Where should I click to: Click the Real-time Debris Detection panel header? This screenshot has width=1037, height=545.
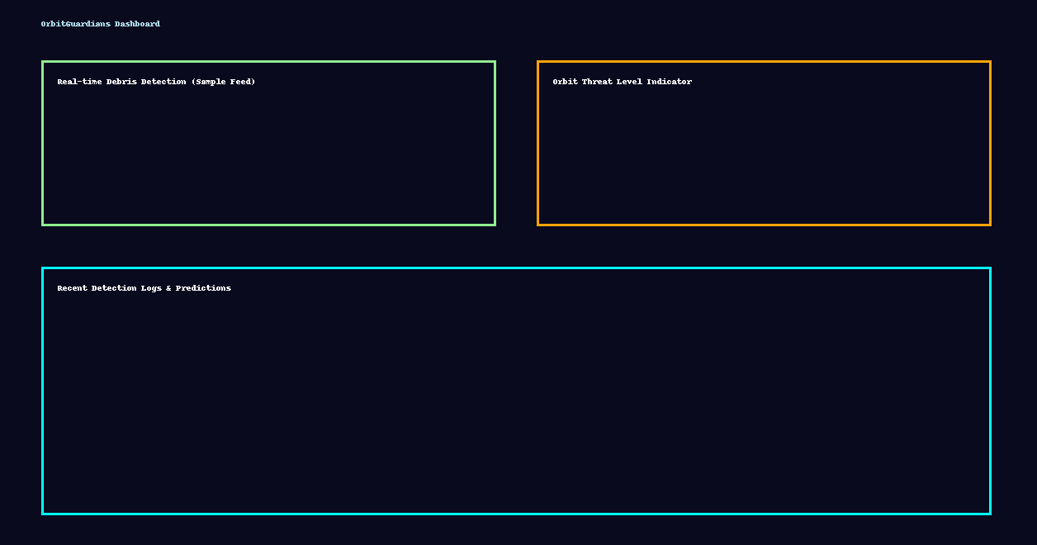pyautogui.click(x=155, y=81)
